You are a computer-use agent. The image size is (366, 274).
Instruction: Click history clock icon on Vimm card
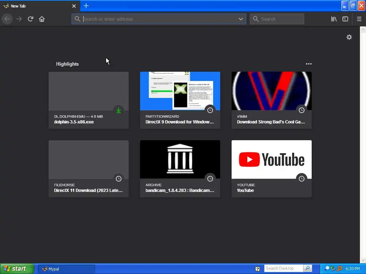point(302,110)
